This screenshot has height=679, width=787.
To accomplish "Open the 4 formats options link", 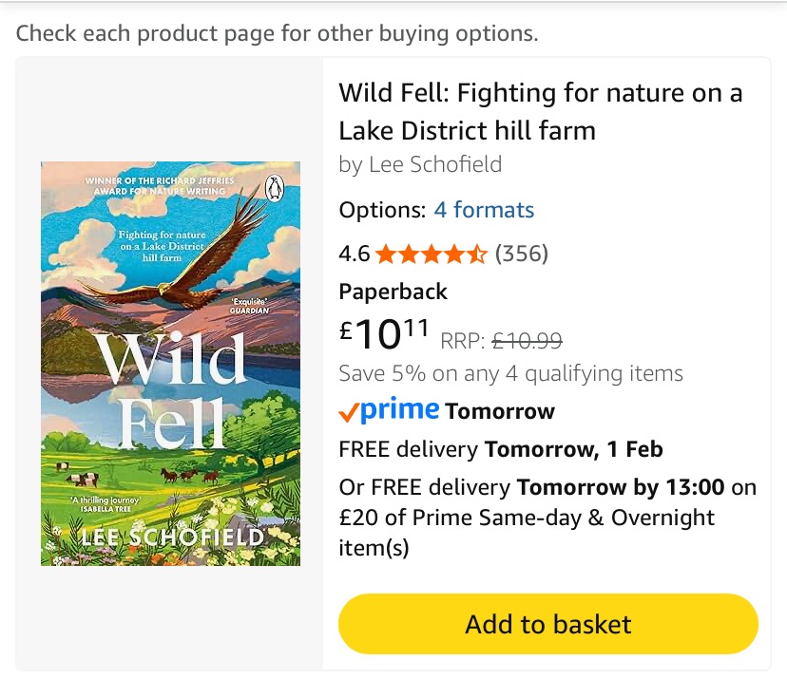I will click(x=484, y=210).
